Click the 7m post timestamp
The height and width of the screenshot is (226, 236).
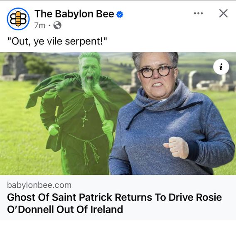point(40,25)
